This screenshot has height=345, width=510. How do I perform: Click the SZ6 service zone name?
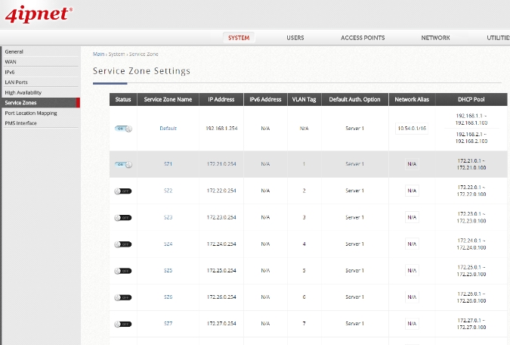pos(168,297)
